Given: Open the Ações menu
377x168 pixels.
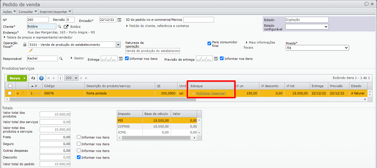Looking at the screenshot, I should (9, 12).
